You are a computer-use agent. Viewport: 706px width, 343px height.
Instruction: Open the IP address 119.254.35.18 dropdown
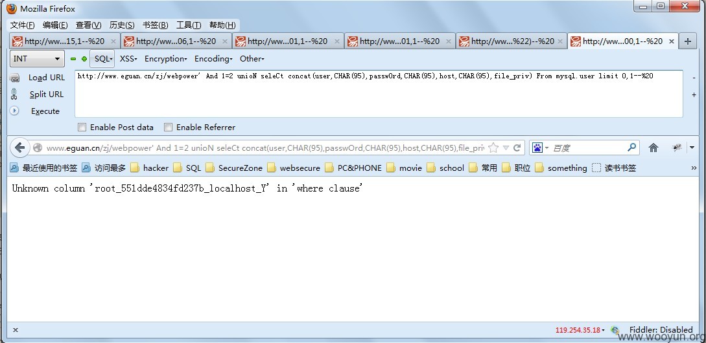[x=580, y=331]
